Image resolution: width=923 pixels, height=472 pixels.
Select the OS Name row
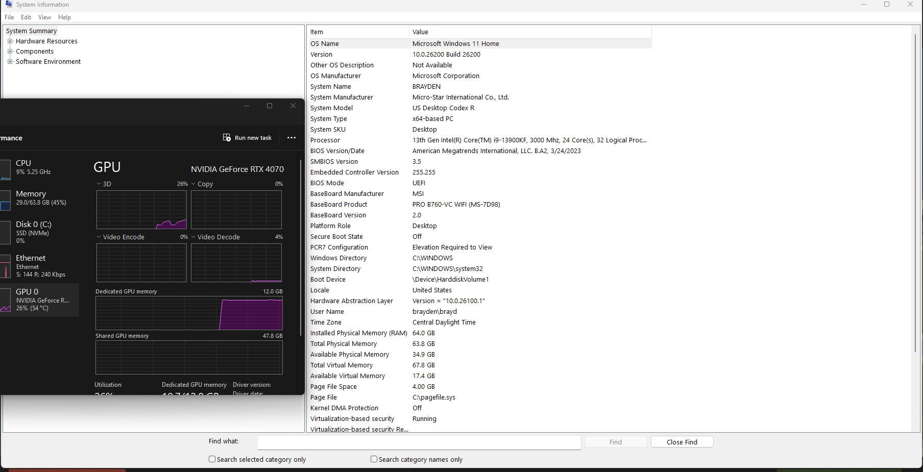479,44
